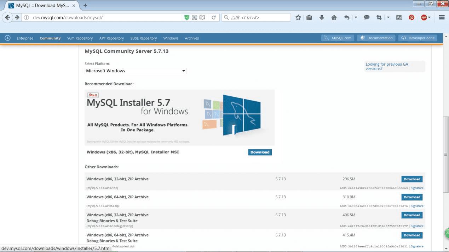Screen dimensions: 449x252
Task: Download the Windows x86 32-bit MySQL Installer MSI
Action: (x=260, y=152)
